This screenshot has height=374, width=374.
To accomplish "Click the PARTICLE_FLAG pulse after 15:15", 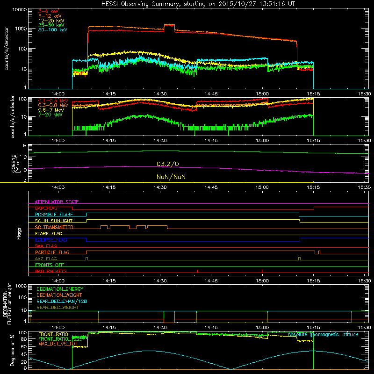I will click(x=319, y=252).
